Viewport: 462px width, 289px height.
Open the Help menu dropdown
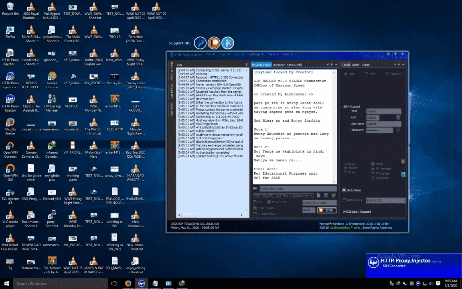tap(288, 54)
